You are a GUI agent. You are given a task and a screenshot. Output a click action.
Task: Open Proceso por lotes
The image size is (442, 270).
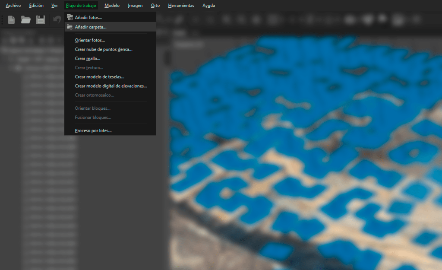tap(93, 130)
